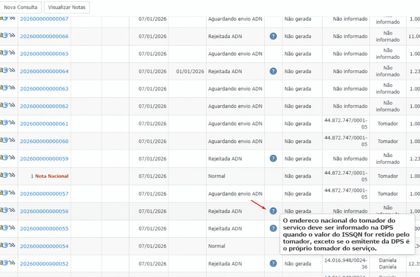Click glasses icon on Nota Nacional row
420x277 pixels.
coord(12,175)
